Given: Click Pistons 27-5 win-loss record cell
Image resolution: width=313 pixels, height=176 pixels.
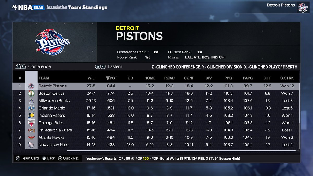Looking at the screenshot, I should 91,86.
